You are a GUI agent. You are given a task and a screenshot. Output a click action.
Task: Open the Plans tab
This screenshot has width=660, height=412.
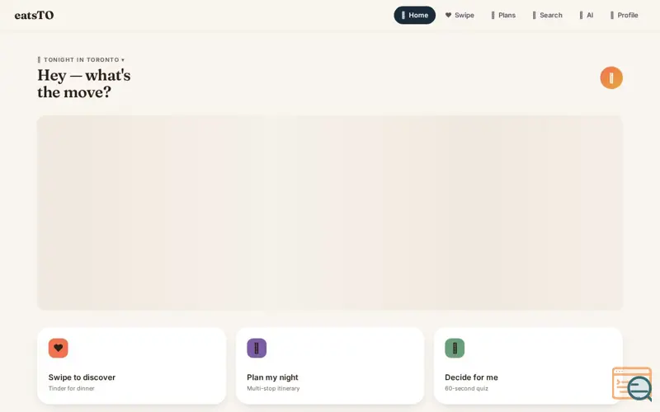click(503, 15)
